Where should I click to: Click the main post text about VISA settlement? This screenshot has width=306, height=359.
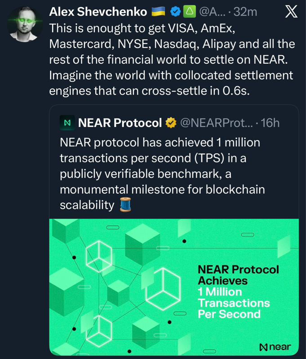pos(171,59)
